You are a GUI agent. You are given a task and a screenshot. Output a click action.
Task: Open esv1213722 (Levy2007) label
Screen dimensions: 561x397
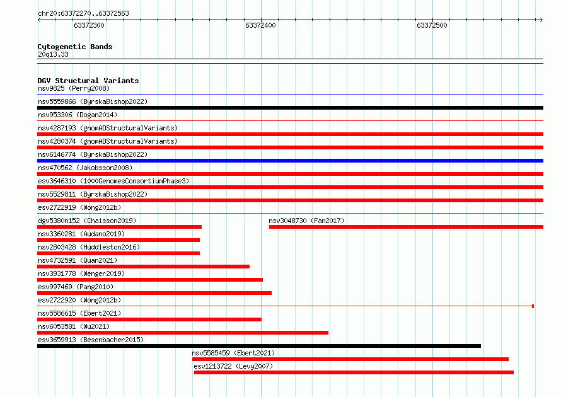(x=233, y=366)
